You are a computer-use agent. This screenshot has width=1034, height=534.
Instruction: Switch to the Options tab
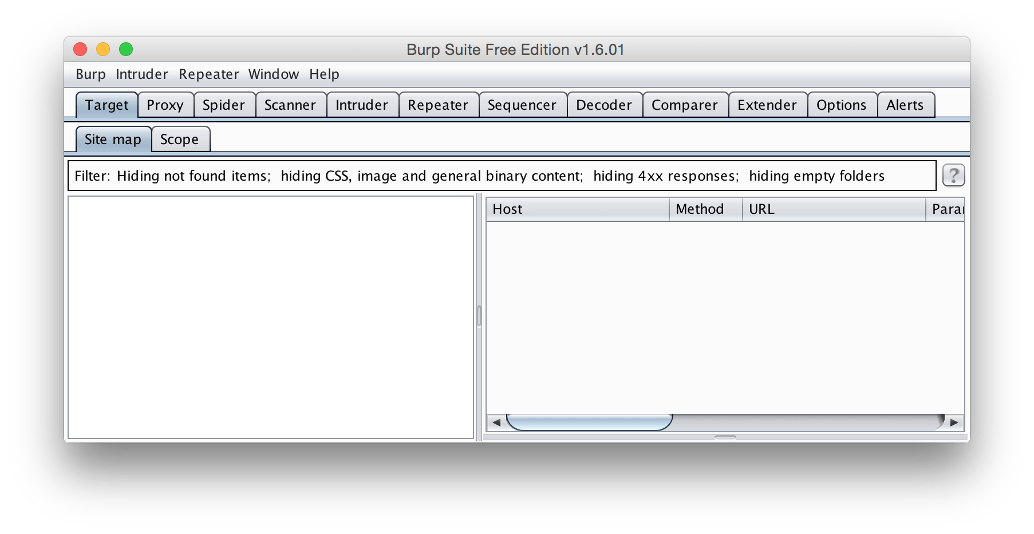click(842, 105)
